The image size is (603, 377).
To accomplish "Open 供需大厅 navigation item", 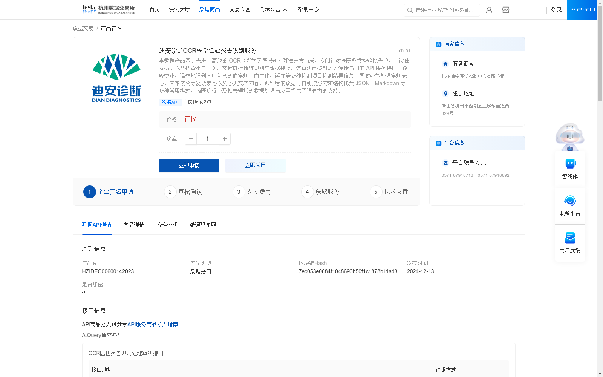I will [179, 9].
